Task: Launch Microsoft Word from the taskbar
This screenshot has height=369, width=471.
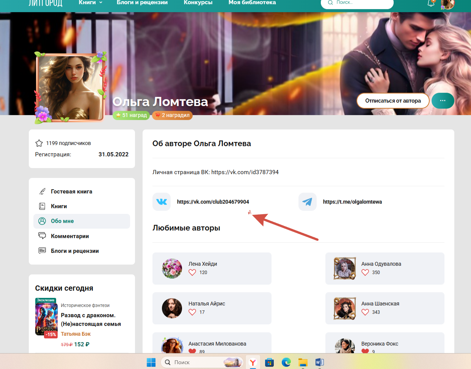Action: click(319, 362)
